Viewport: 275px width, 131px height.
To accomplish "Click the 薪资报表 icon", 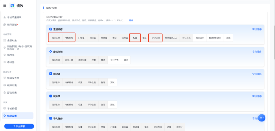I will click(x=4, y=92).
